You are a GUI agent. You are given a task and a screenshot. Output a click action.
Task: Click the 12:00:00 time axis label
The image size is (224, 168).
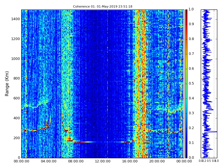103,161
